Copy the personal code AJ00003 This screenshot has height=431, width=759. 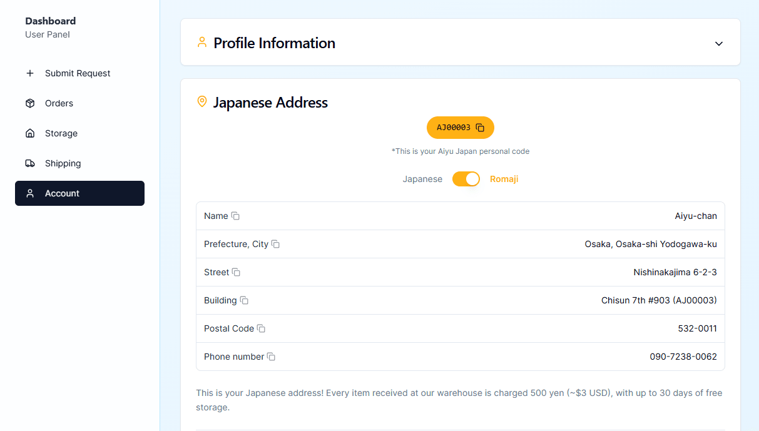pos(480,128)
